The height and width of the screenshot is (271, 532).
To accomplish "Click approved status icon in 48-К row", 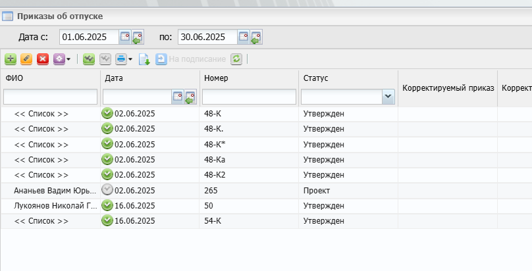I will [107, 114].
